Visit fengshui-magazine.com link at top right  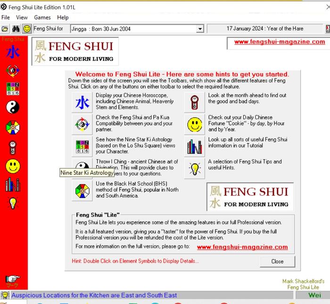pyautogui.click(x=280, y=41)
